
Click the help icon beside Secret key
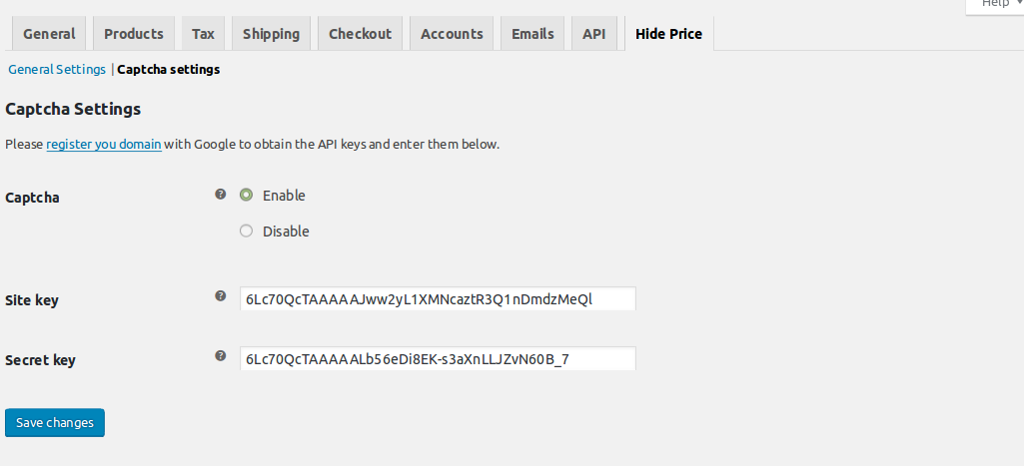point(221,356)
